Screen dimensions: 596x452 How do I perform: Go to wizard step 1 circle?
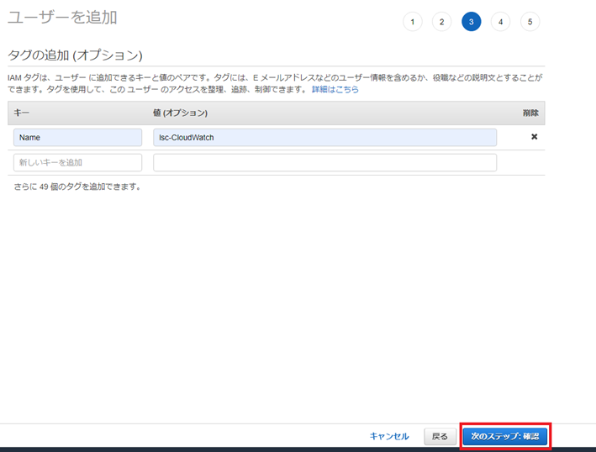coord(413,22)
